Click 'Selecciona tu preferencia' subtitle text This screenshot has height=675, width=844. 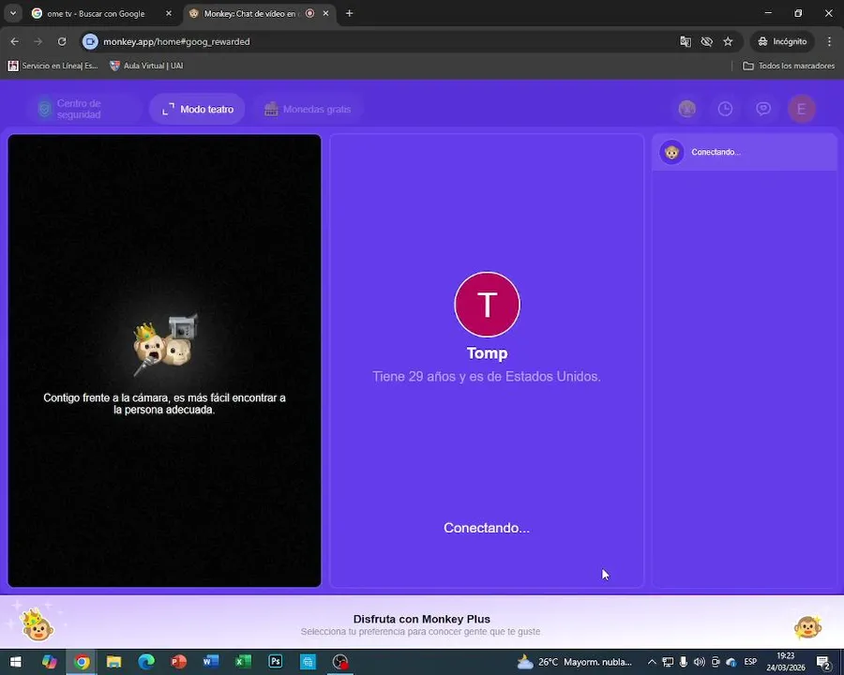tap(421, 631)
